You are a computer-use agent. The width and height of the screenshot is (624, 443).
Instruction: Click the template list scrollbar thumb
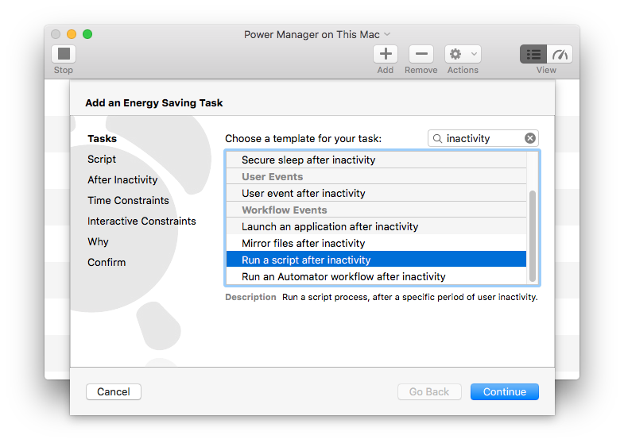point(533,236)
